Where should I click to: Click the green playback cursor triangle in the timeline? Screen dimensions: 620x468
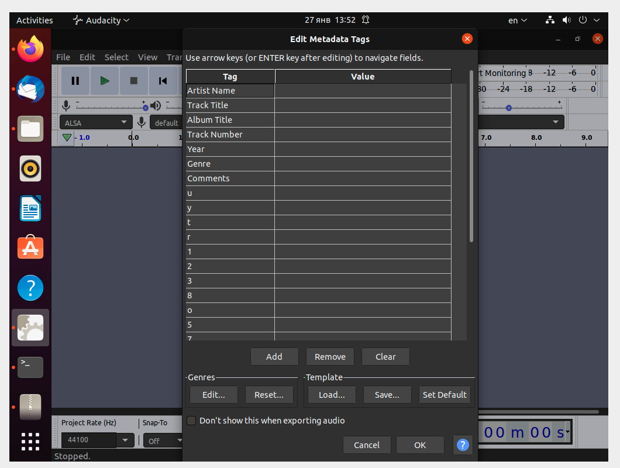click(66, 137)
